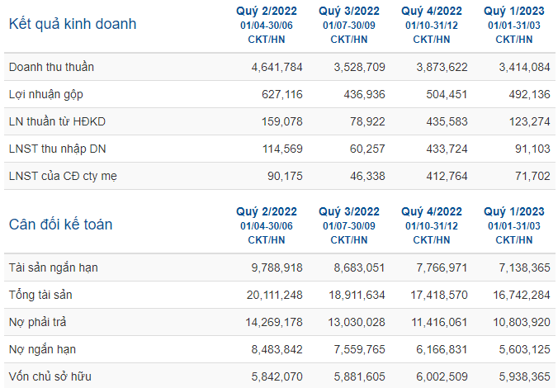
Task: Click the Nợ phải trả row label
Action: click(37, 322)
